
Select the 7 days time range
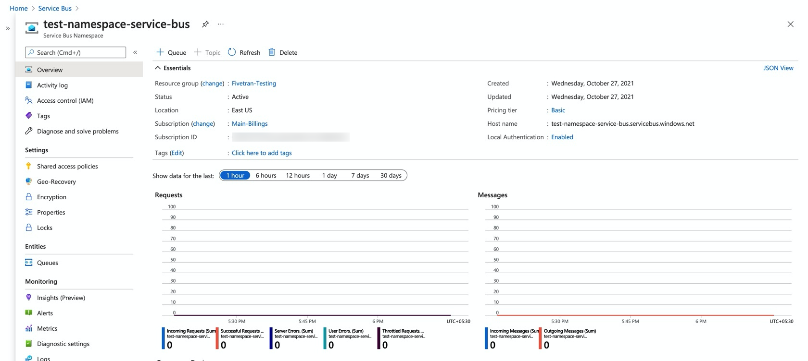pyautogui.click(x=360, y=176)
